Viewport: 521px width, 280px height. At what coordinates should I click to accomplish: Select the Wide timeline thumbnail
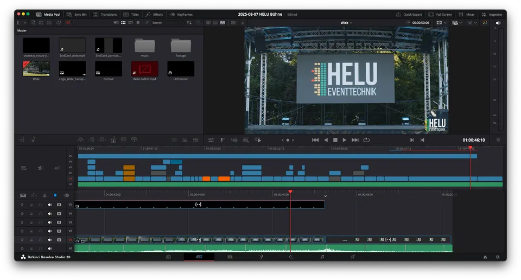[36, 69]
